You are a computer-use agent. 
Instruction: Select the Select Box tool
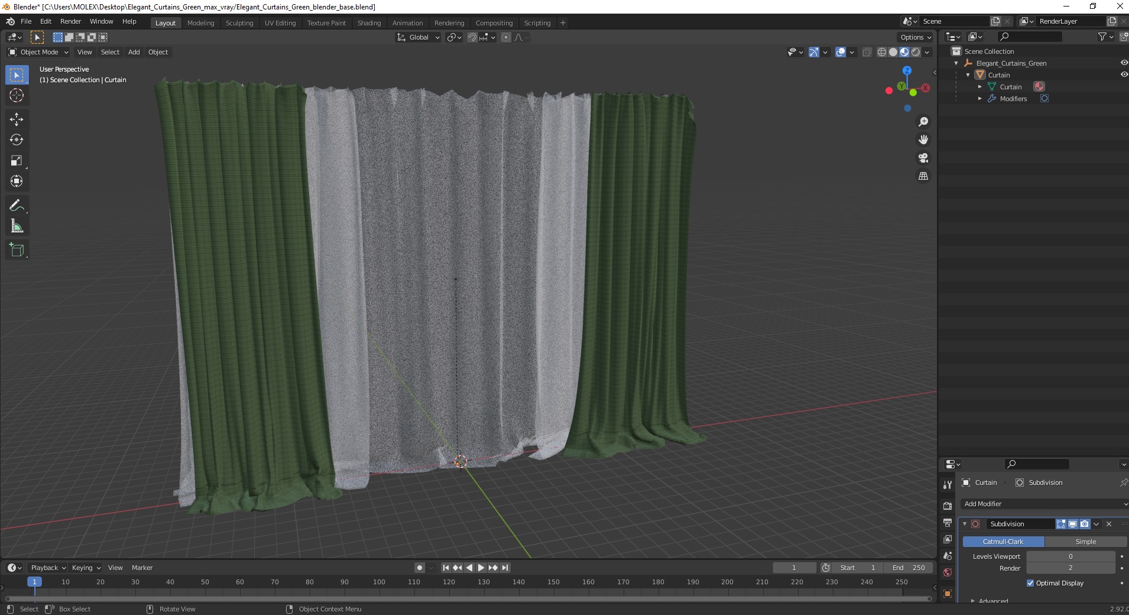17,75
